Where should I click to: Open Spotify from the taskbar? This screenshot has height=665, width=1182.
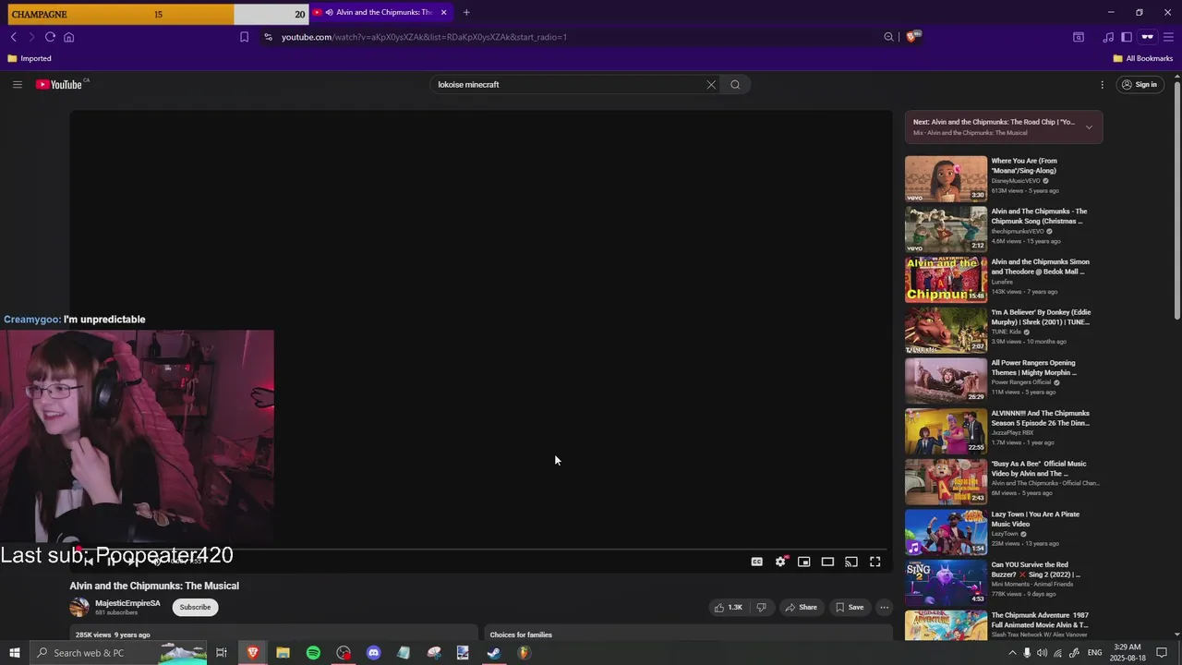click(313, 653)
